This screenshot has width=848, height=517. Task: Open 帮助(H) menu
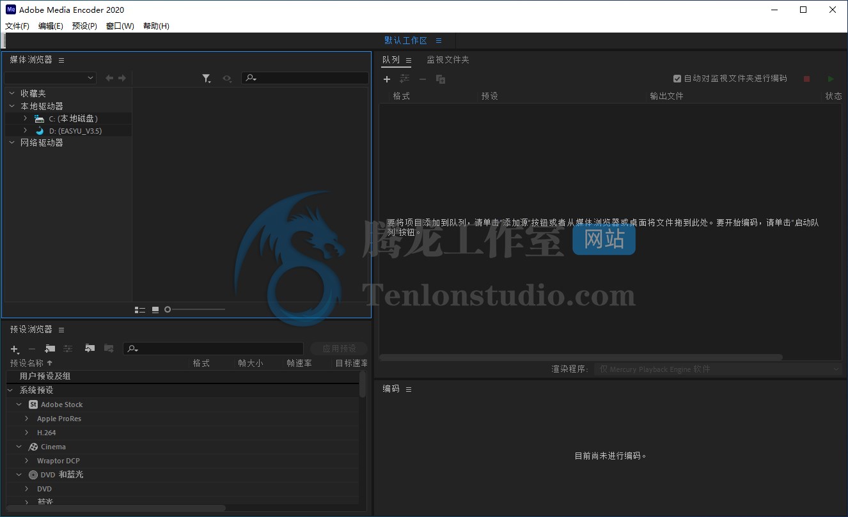tap(156, 26)
